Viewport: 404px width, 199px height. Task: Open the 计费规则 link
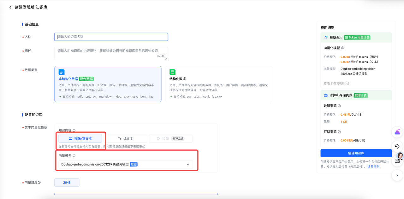click(x=373, y=166)
